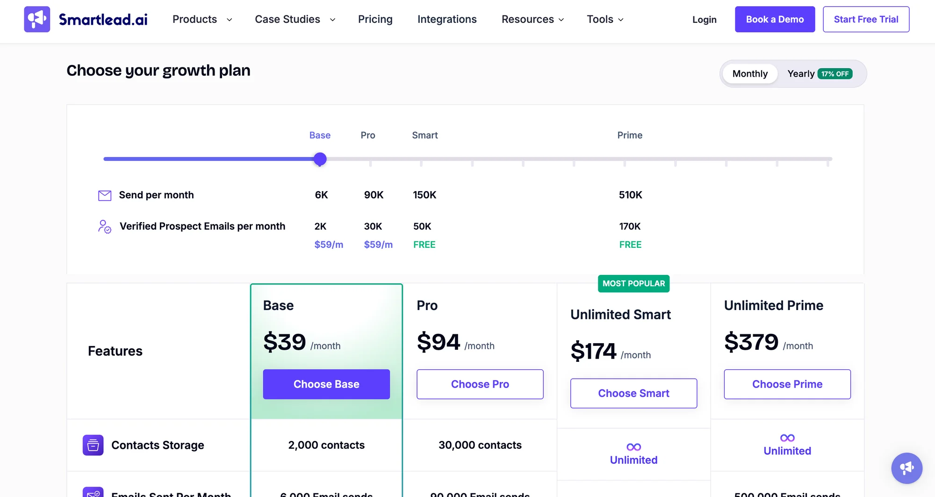Select the Prime label above the slider
The image size is (935, 497).
coord(630,135)
